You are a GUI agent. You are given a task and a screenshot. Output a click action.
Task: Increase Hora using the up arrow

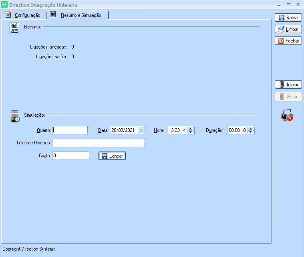pyautogui.click(x=191, y=128)
